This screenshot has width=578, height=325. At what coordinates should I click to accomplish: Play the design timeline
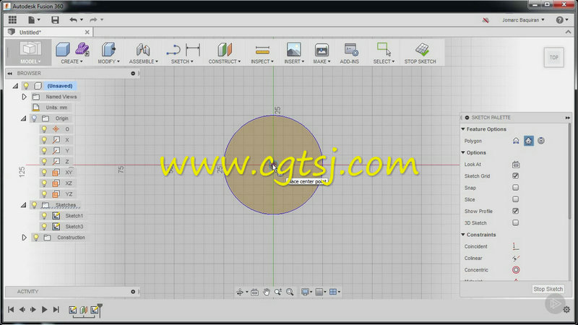44,310
